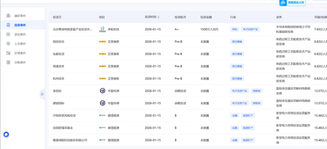327x149 pixels.
Task: Click 2026-01-15 date in 序轮科技 row
Action: [x=153, y=29]
